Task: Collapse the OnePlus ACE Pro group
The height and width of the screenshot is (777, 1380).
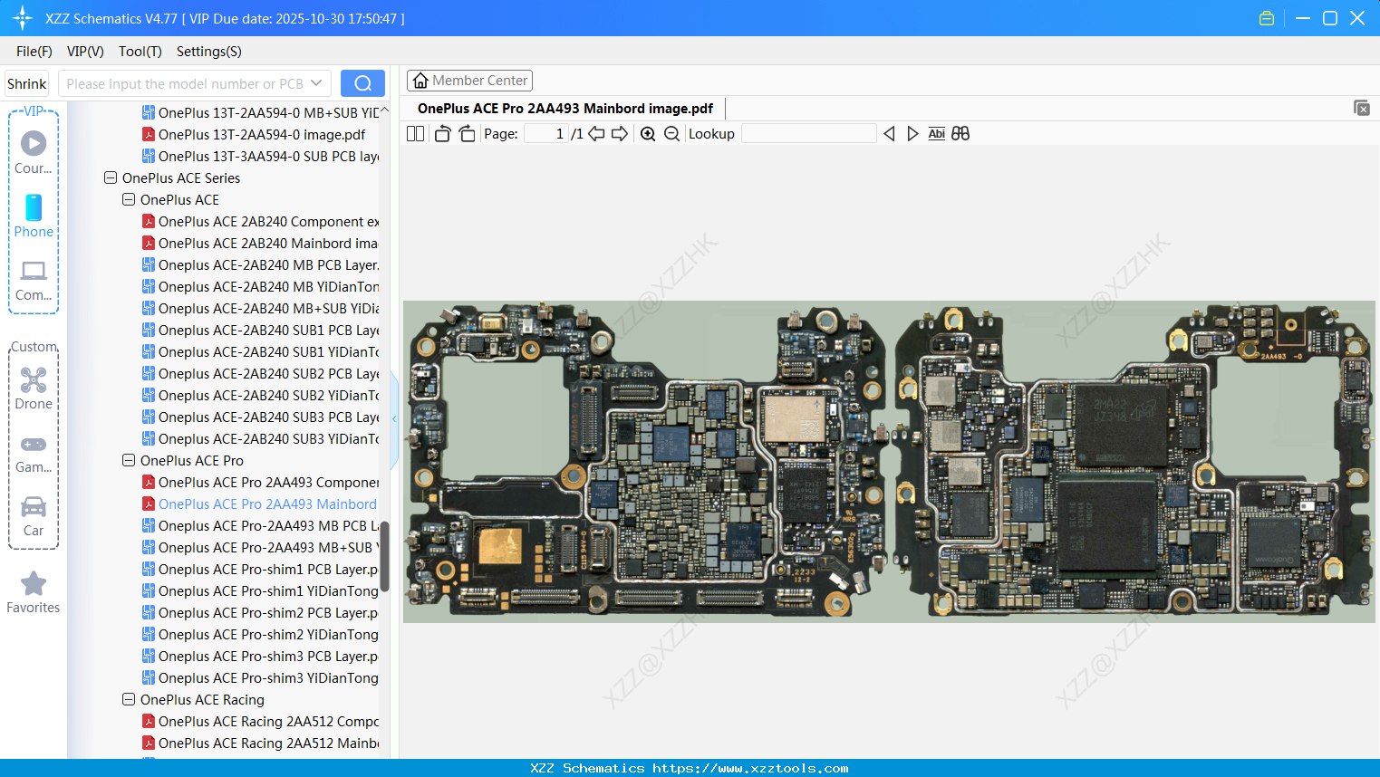Action: click(x=128, y=460)
